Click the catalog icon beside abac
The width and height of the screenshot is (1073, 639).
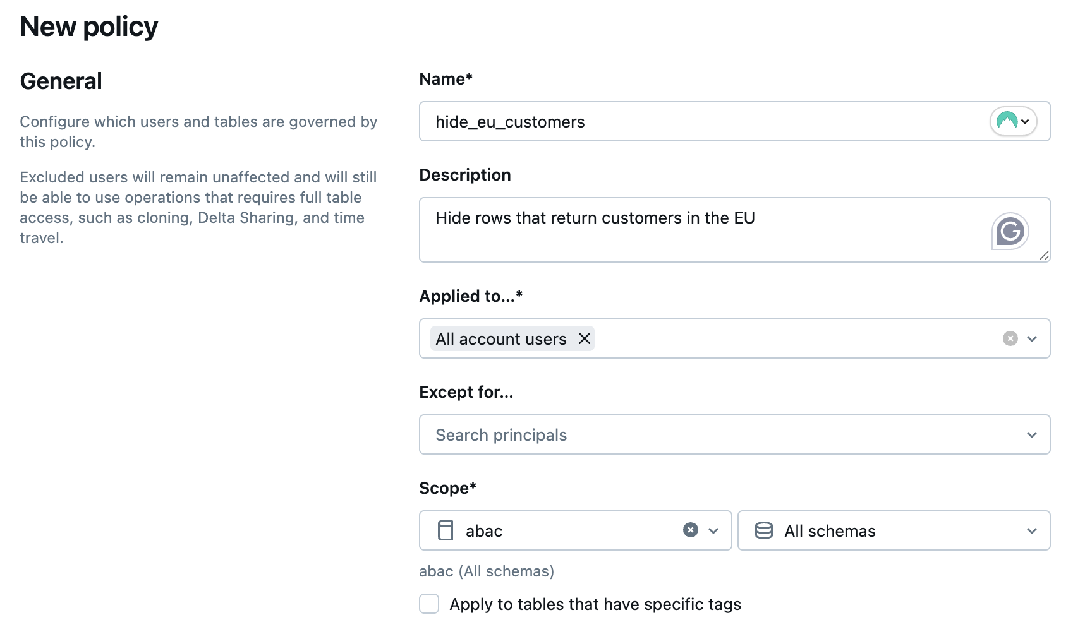coord(446,530)
